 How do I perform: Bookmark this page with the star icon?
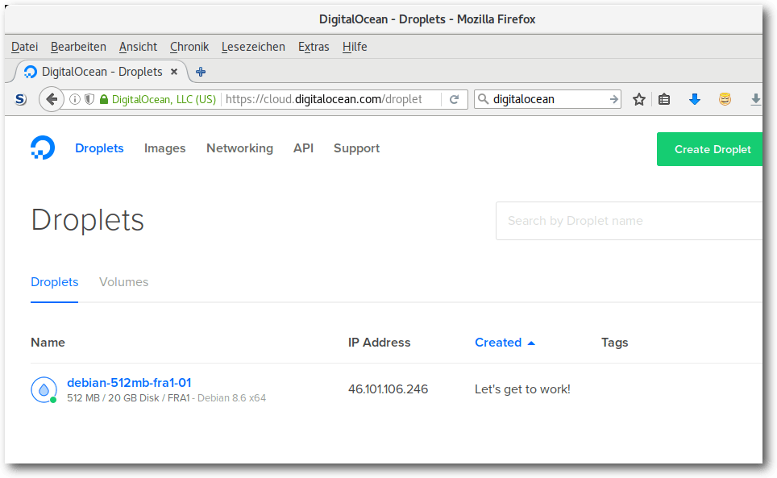[x=638, y=100]
